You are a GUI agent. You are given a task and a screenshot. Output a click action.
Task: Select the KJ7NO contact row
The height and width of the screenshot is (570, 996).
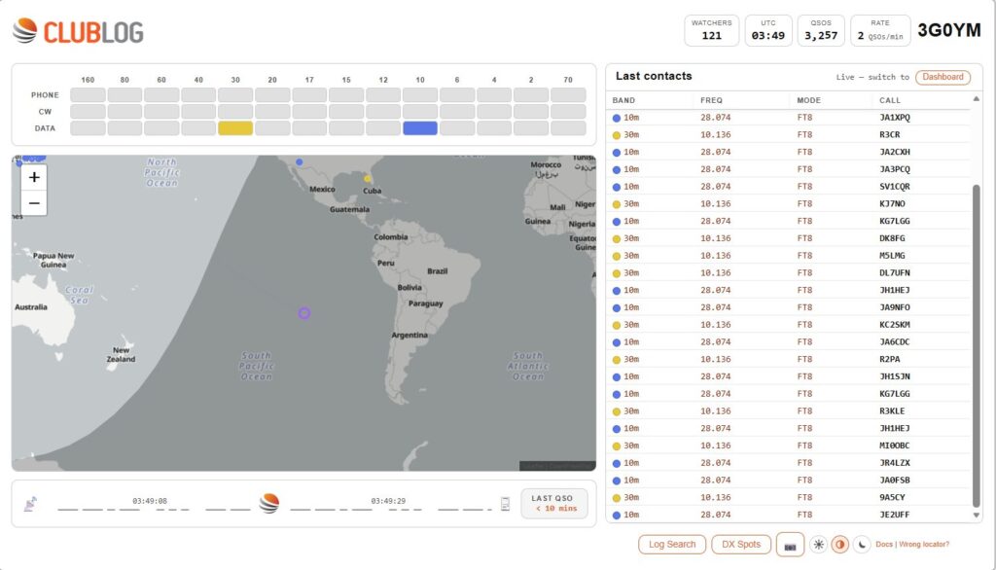[788, 204]
